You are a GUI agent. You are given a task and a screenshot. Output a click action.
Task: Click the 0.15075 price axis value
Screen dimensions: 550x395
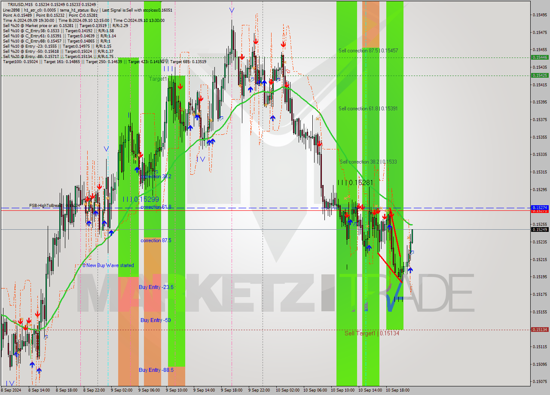[x=540, y=382]
